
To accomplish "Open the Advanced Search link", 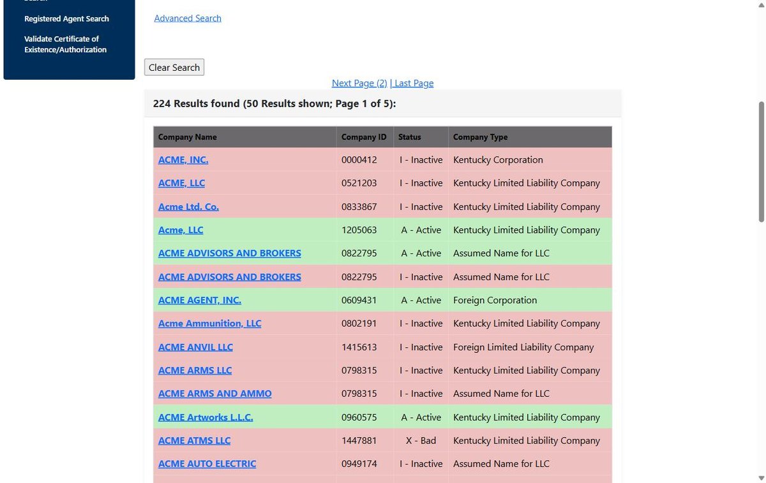I will click(188, 18).
